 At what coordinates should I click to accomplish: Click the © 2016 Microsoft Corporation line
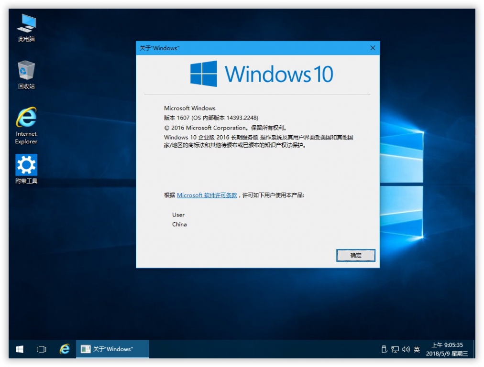tap(226, 128)
